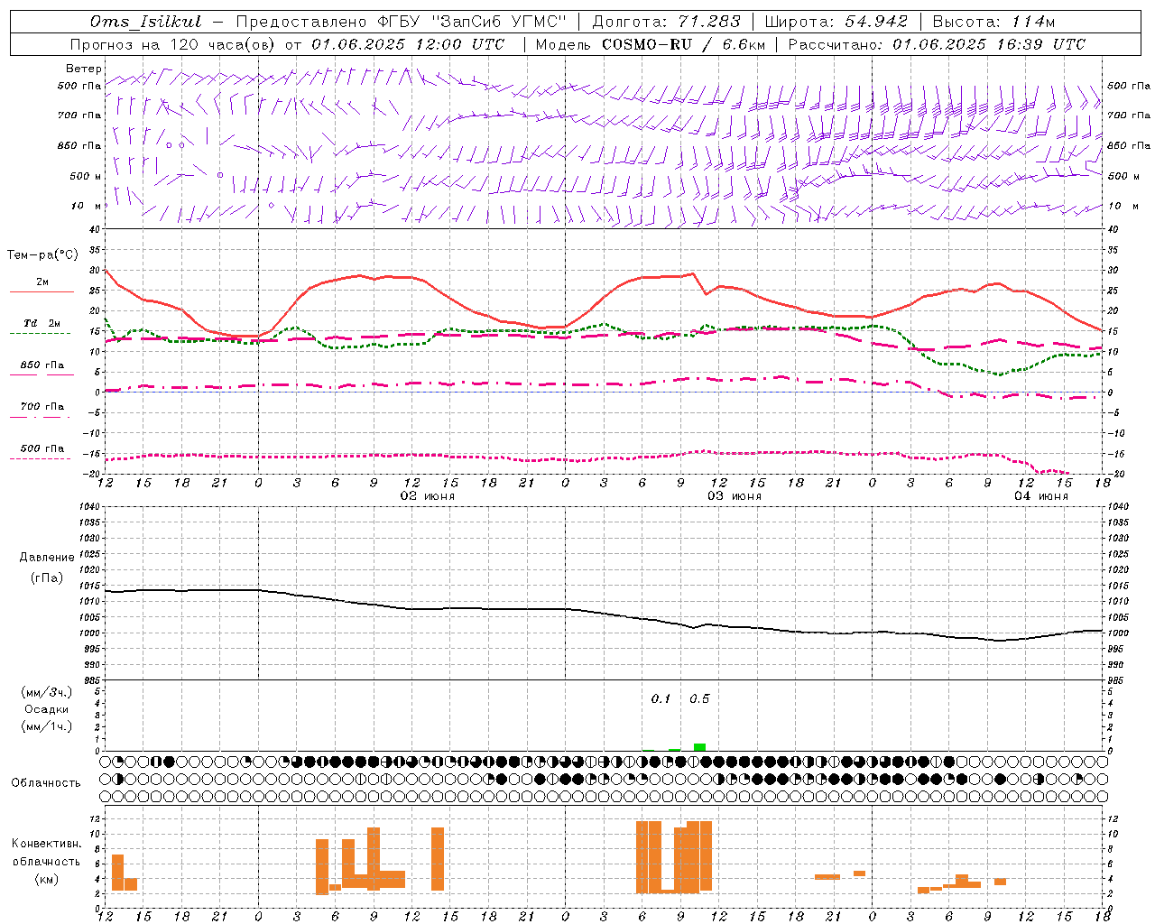Click the date label 02 июня
This screenshot has width=1155, height=924.
click(428, 496)
